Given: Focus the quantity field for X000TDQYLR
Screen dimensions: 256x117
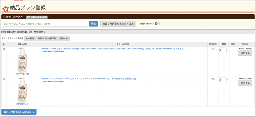Looking at the screenshot, I should 222,50.
